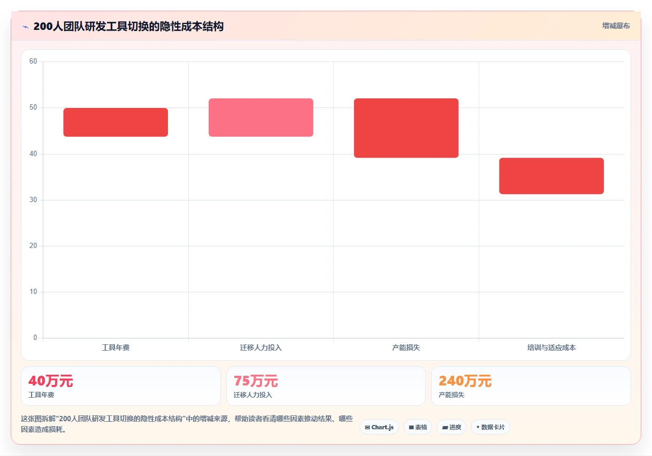Click the Chart.js tag chip

[x=379, y=427]
